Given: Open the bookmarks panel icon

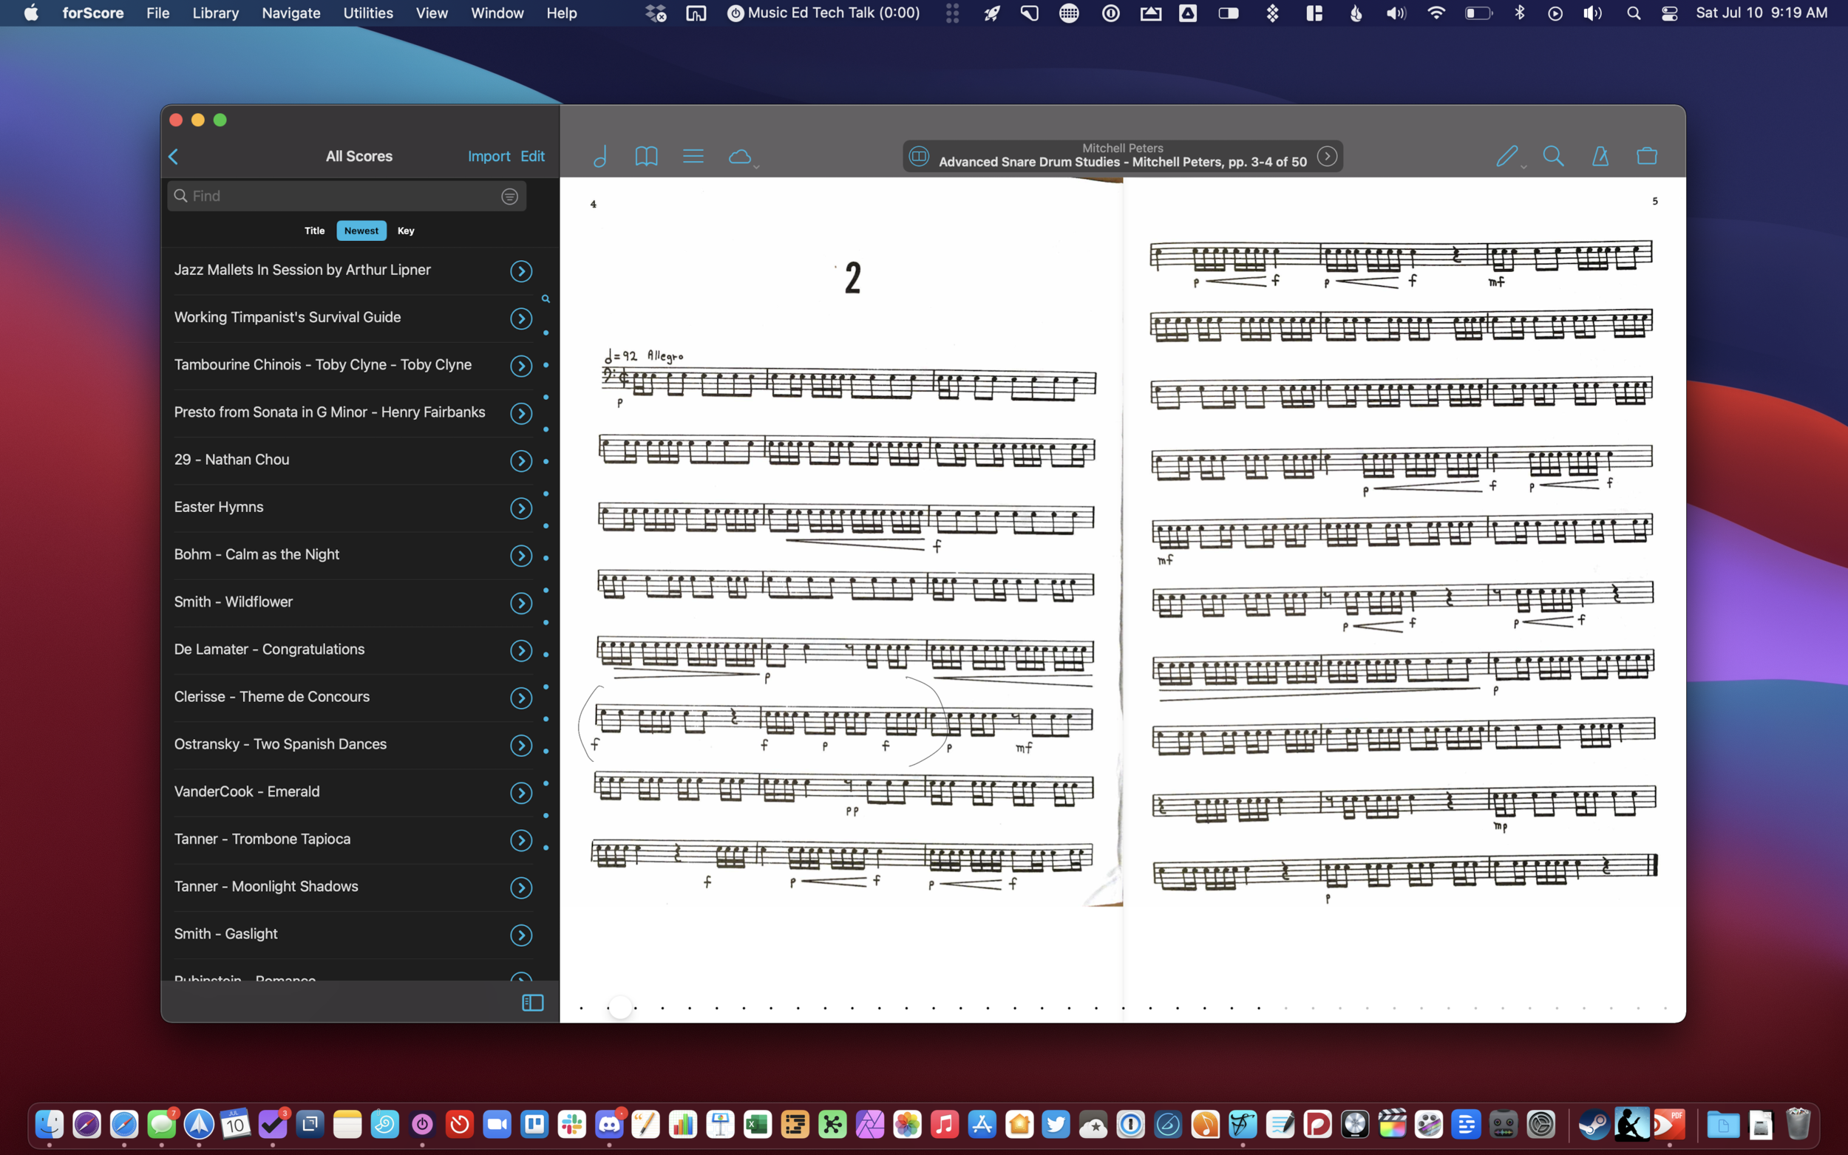Looking at the screenshot, I should (x=647, y=156).
